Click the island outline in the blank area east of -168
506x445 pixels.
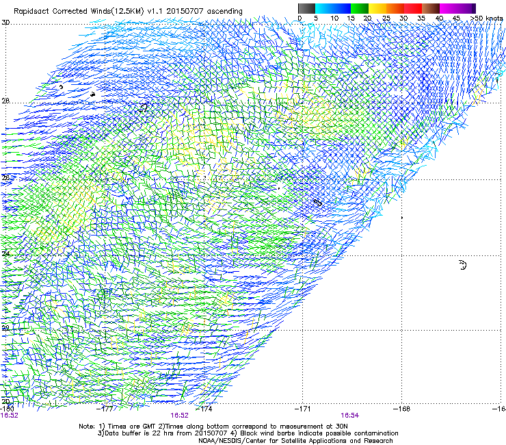click(462, 265)
